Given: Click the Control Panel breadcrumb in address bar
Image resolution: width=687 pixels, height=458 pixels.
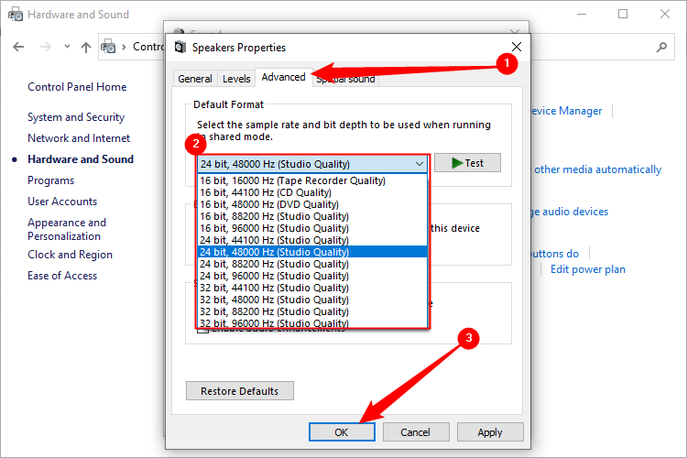Looking at the screenshot, I should point(148,47).
